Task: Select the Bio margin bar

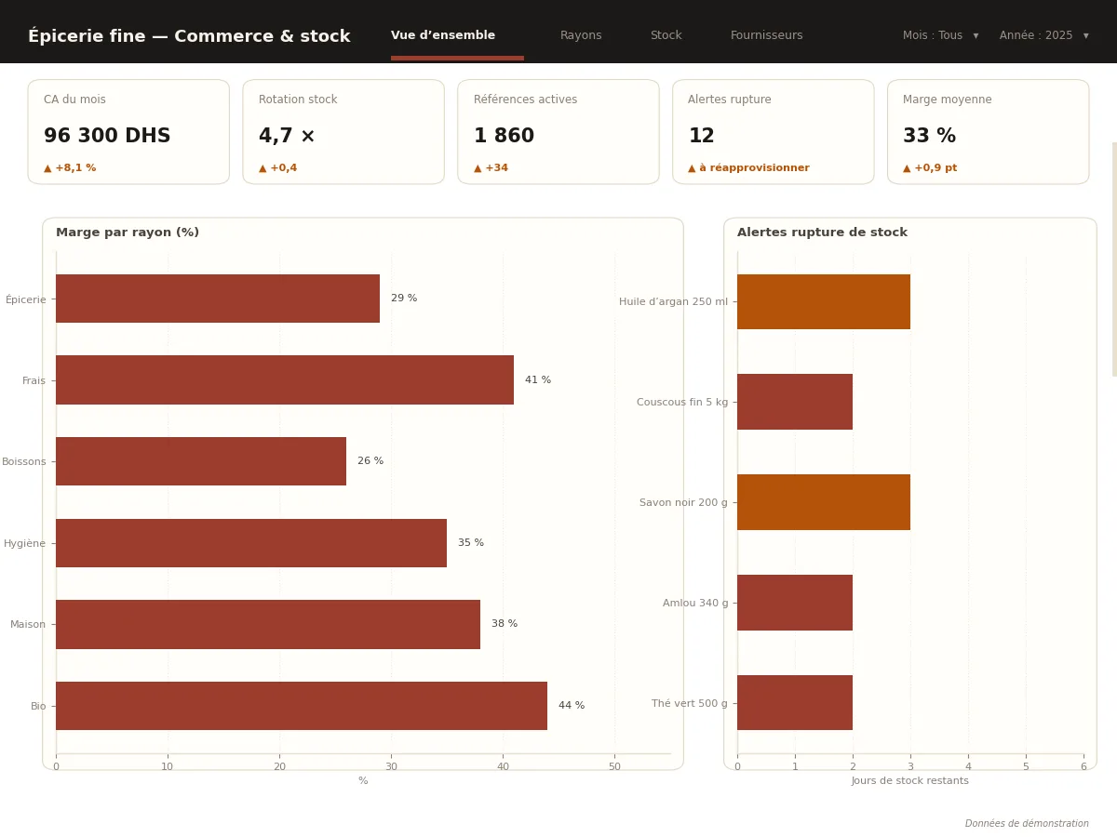Action: pos(302,706)
